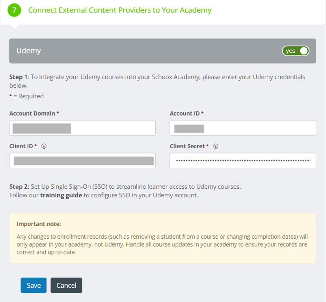Click the Account ID label
326x302 pixels.
(x=184, y=114)
